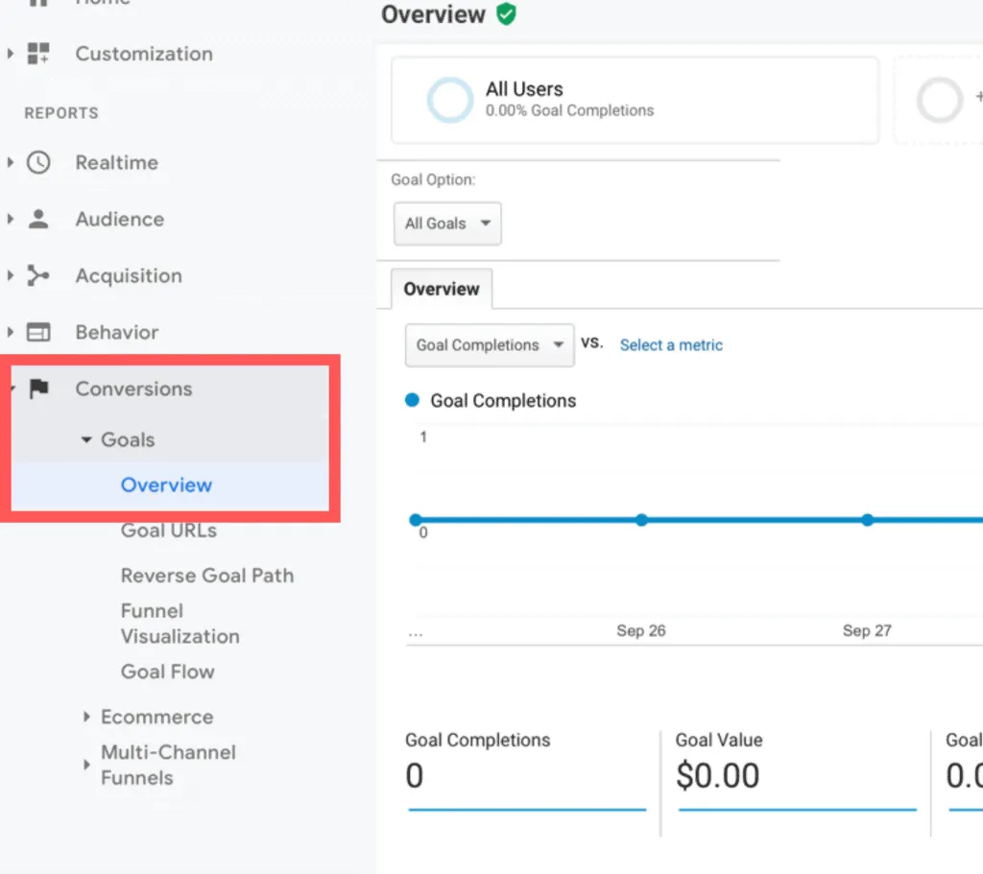Expand the Ecommerce section
This screenshot has height=874, width=983.
tap(86, 717)
